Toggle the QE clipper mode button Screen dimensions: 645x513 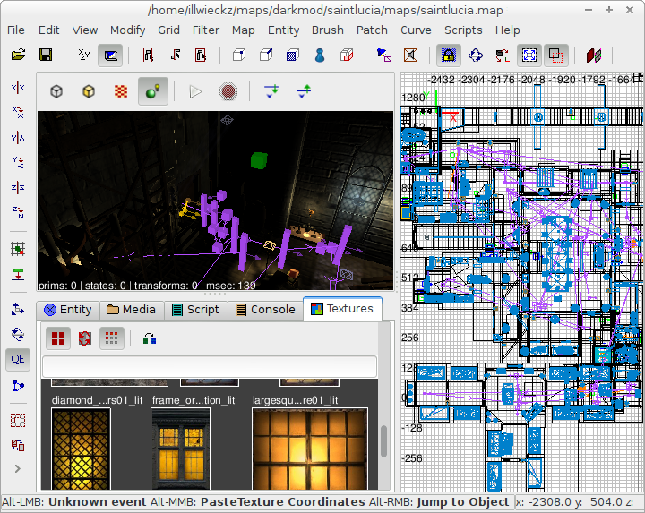click(x=18, y=359)
